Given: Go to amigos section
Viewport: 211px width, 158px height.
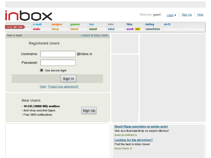Looking at the screenshot, I should click(x=57, y=24).
